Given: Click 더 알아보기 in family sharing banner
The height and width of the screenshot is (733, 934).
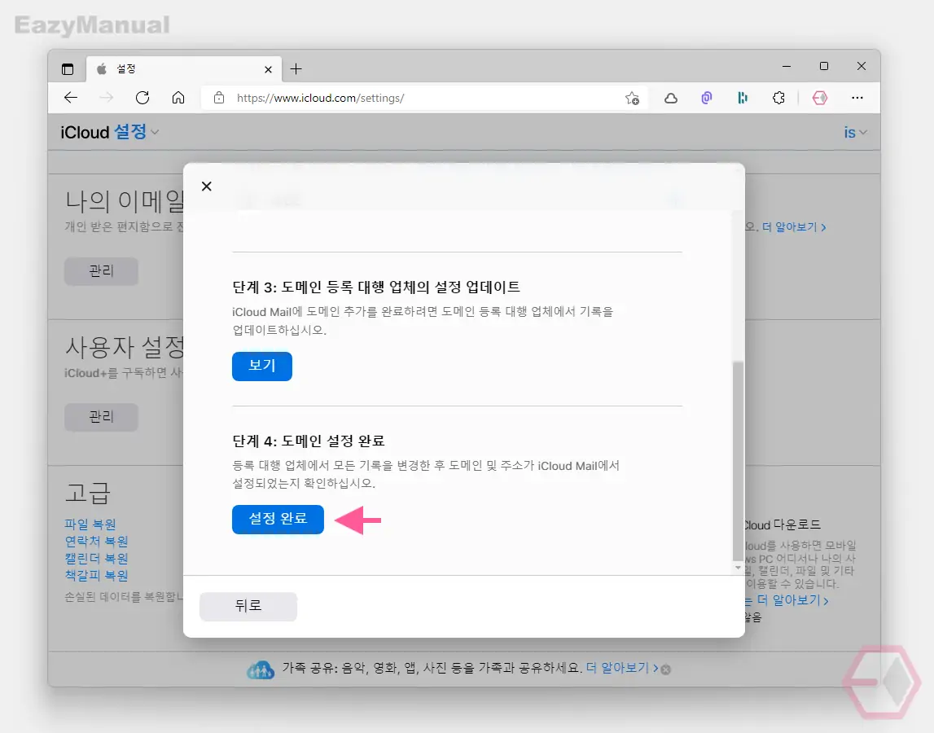Looking at the screenshot, I should [x=622, y=668].
